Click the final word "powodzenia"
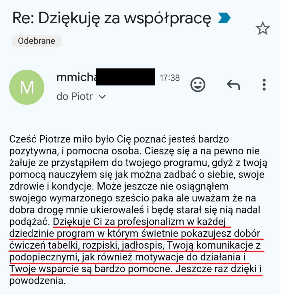Image resolution: width=283 pixels, height=295 pixels. 37,281
